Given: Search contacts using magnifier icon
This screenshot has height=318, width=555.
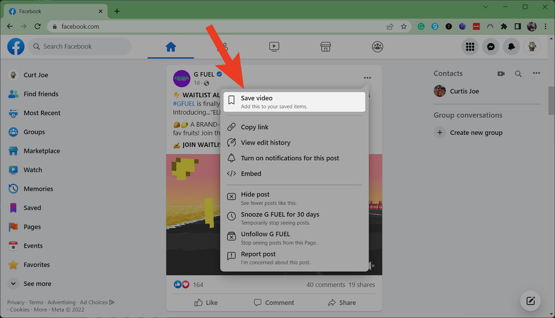Looking at the screenshot, I should 518,73.
